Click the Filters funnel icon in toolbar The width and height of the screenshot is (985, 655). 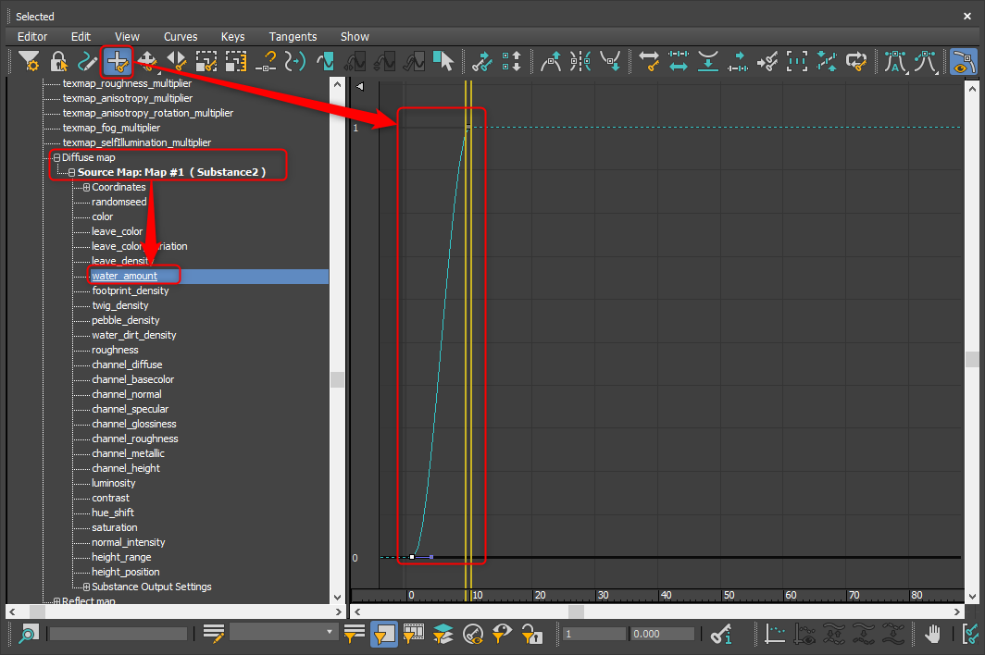pyautogui.click(x=29, y=62)
